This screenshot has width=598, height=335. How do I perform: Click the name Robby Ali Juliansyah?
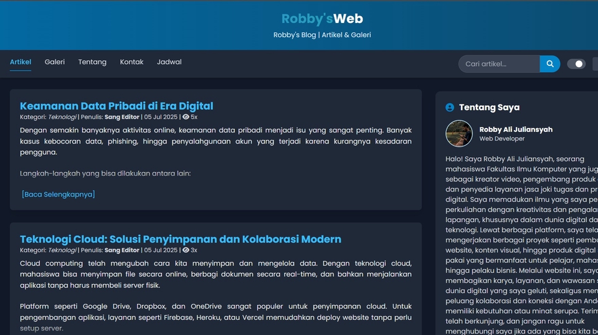[516, 129]
